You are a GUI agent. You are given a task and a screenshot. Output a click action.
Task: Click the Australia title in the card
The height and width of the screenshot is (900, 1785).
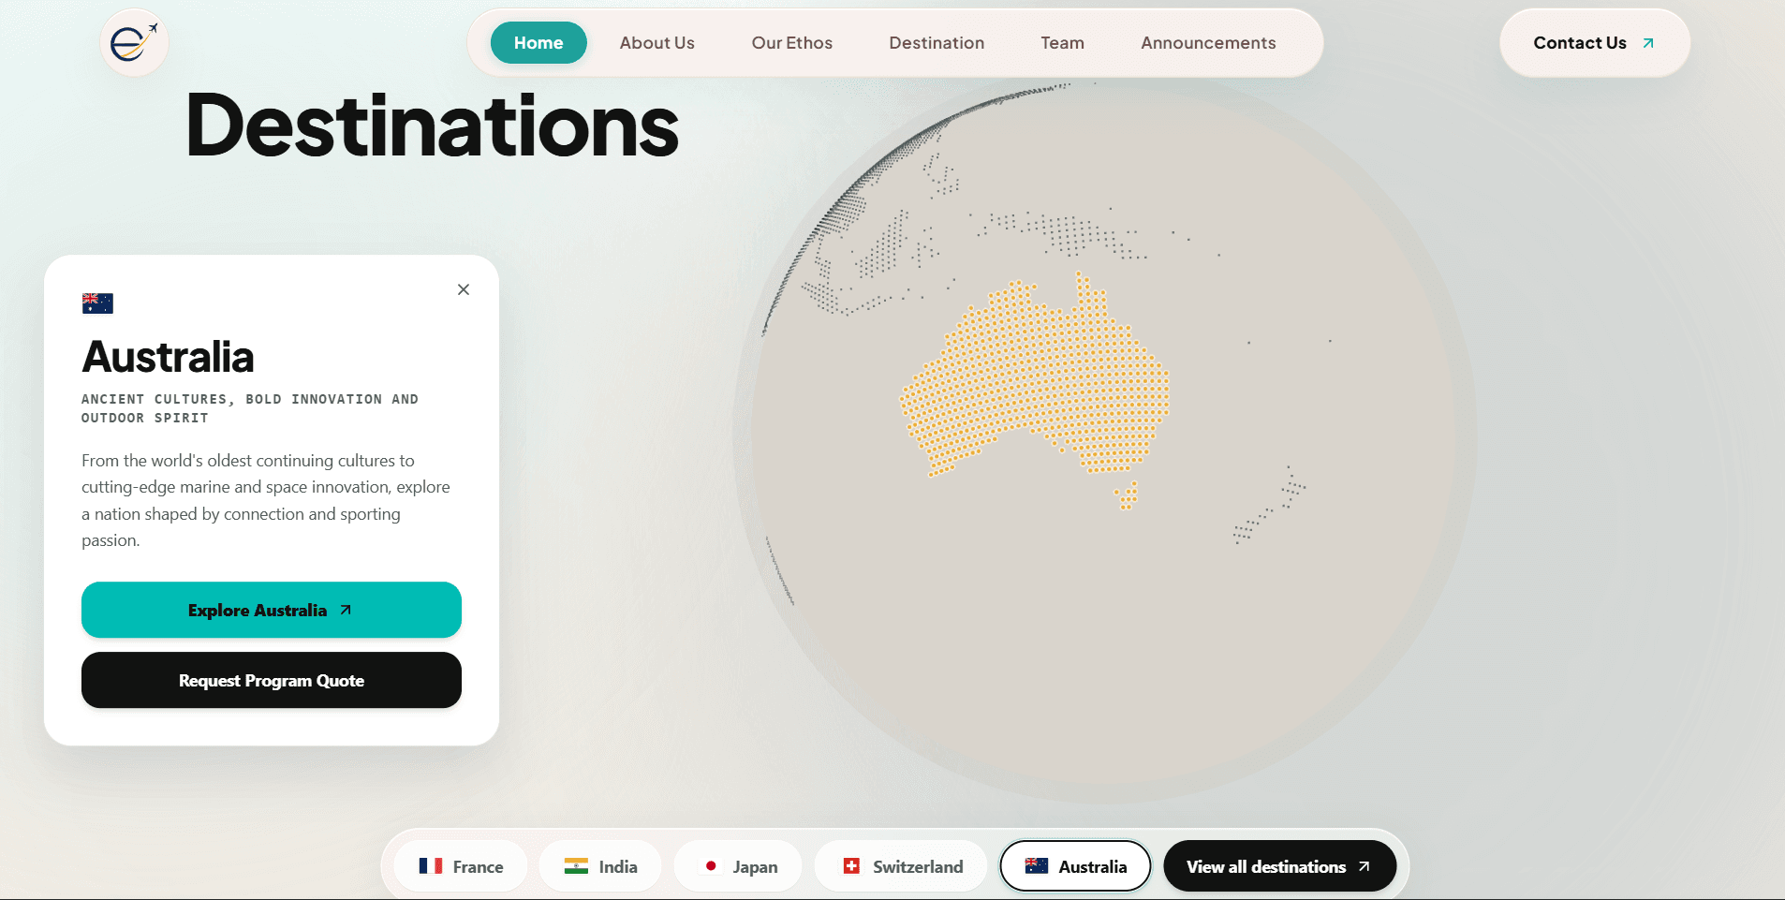coord(168,357)
